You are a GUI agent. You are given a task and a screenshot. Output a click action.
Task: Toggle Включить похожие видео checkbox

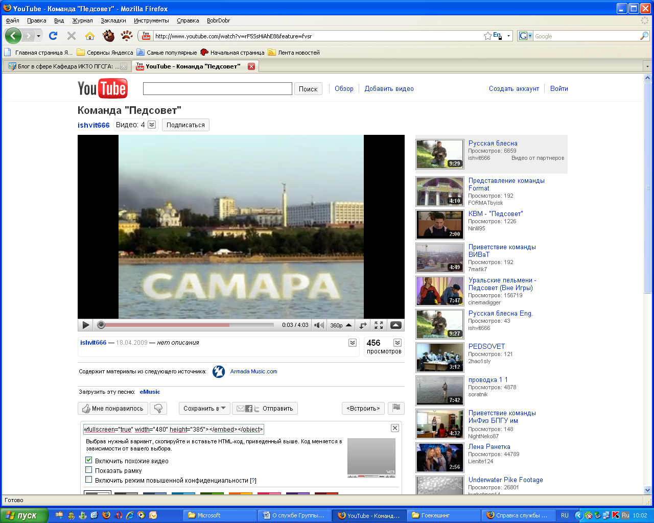tap(89, 460)
